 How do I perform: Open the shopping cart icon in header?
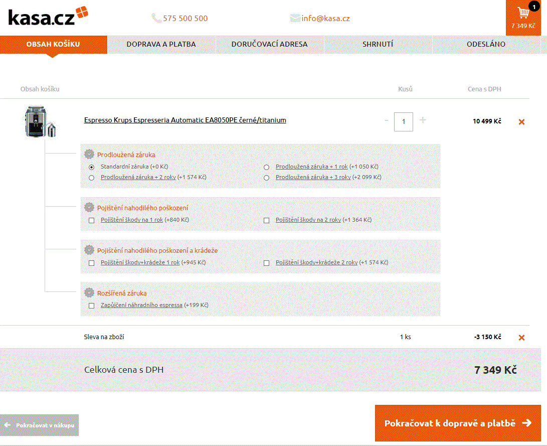[x=523, y=13]
